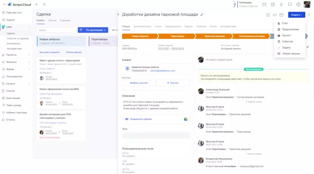Screen dimensions: 314x174
Task: Edit deal title with pencil icon
Action: pos(202,15)
